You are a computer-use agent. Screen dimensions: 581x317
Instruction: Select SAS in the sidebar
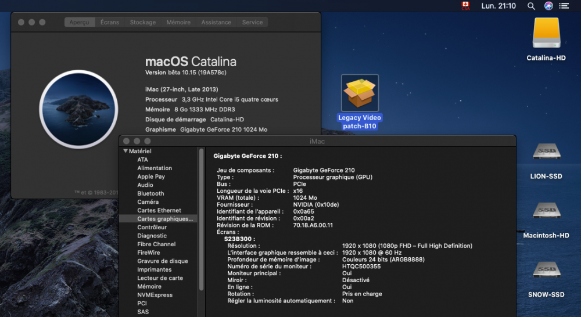tap(143, 312)
